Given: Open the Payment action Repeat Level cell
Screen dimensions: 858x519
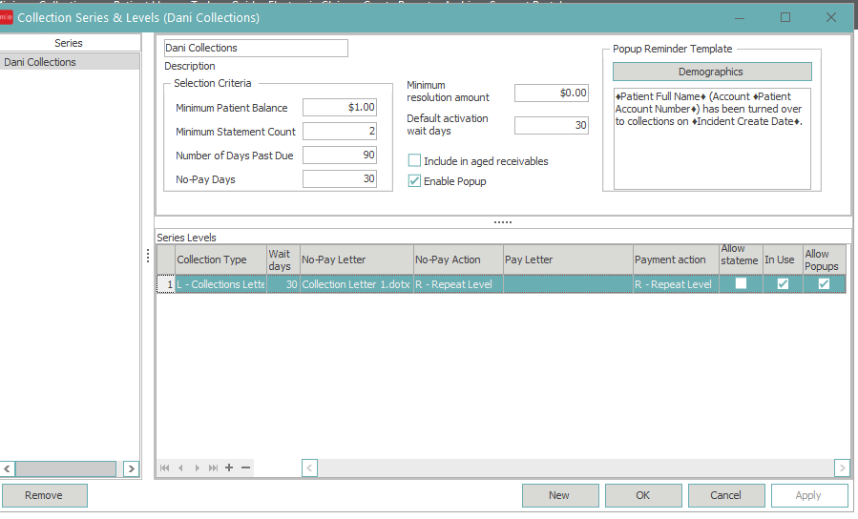Looking at the screenshot, I should 675,284.
